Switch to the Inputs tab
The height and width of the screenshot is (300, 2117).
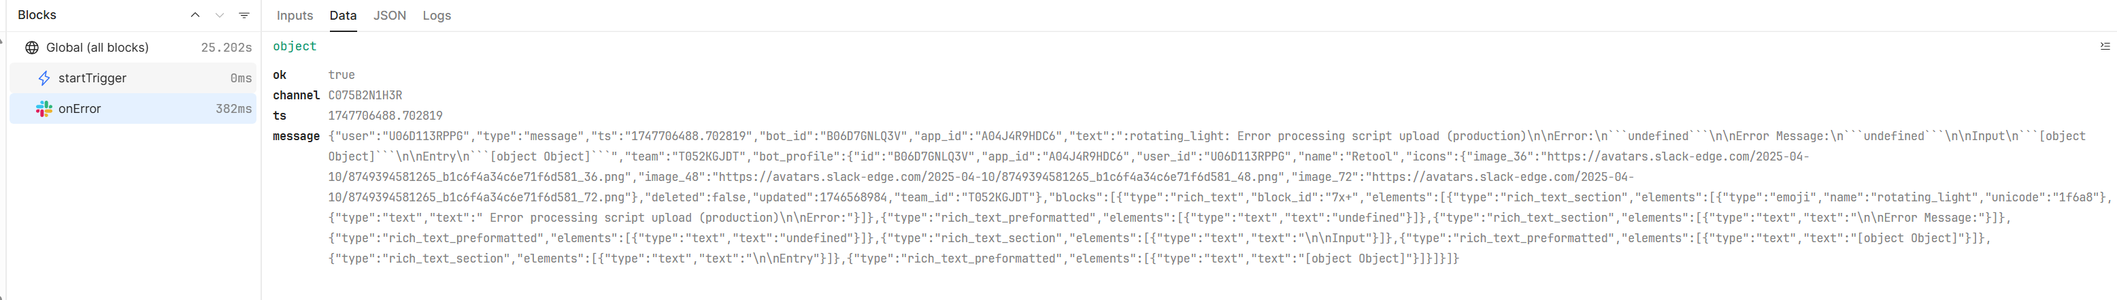[x=294, y=16]
